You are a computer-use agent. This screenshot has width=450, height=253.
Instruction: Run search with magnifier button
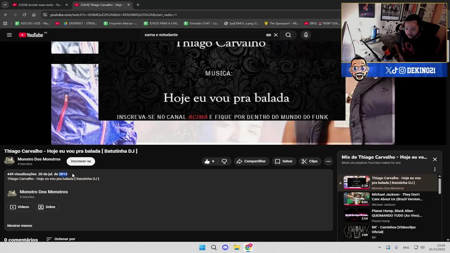tap(288, 35)
